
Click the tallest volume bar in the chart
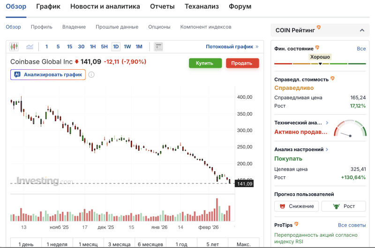click(x=217, y=210)
